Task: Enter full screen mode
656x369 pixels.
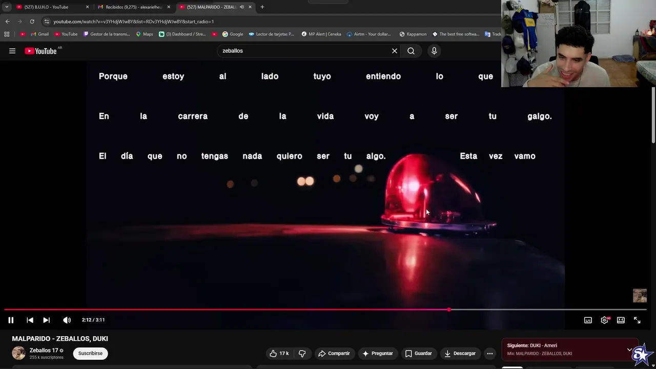Action: pos(637,320)
